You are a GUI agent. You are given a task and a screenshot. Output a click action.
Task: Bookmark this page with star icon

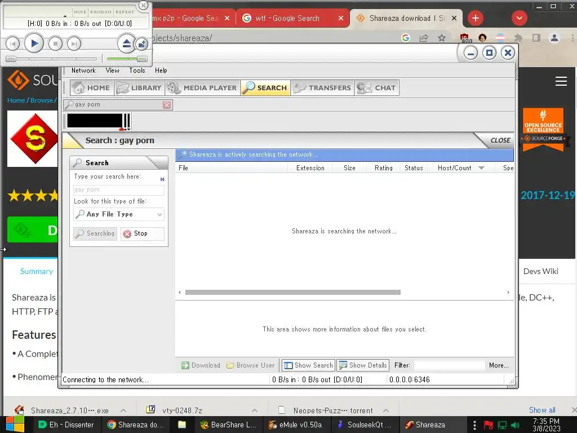(x=442, y=38)
